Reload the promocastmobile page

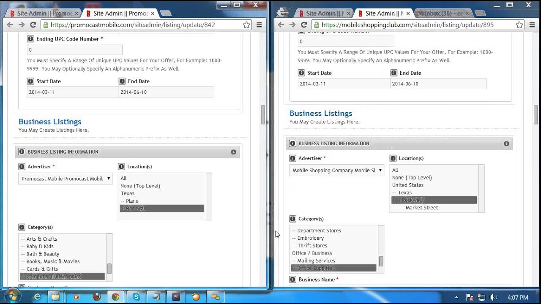33,25
